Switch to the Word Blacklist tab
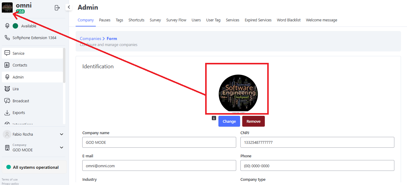Image resolution: width=407 pixels, height=185 pixels. click(289, 20)
